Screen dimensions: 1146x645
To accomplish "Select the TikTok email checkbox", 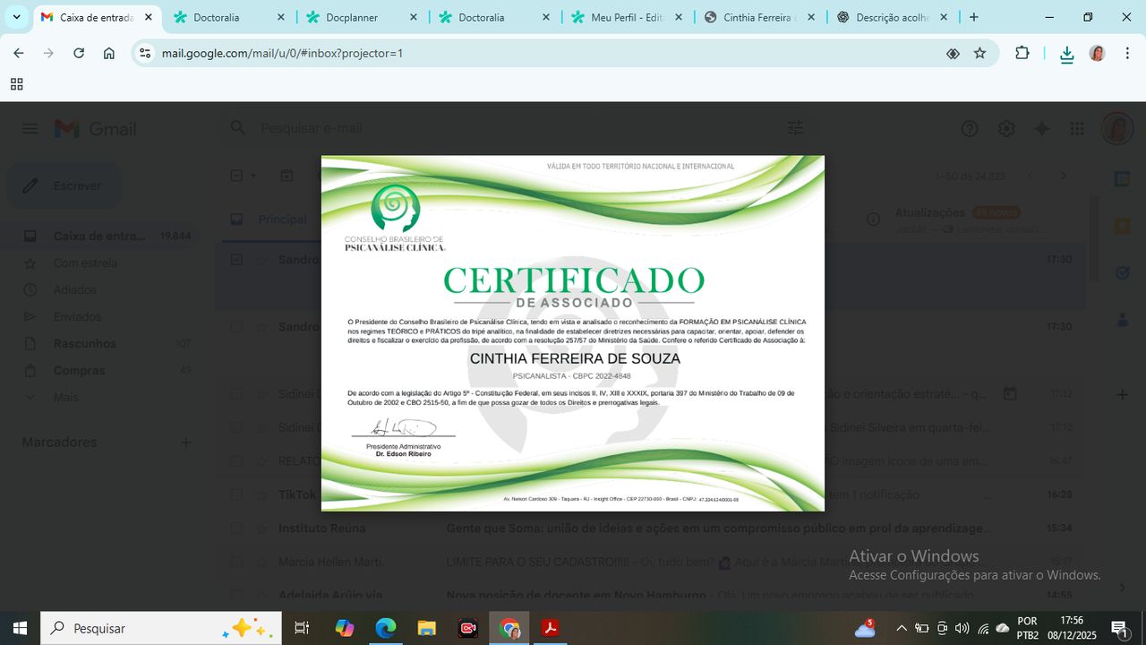I will tap(236, 494).
